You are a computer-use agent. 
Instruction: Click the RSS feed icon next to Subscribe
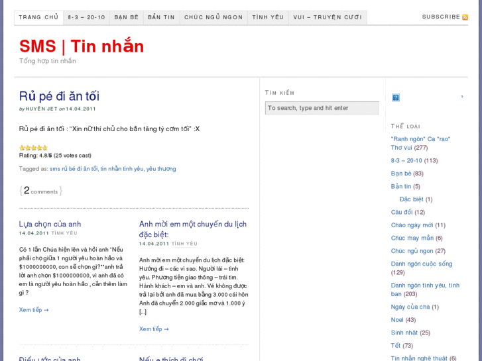[x=465, y=17]
